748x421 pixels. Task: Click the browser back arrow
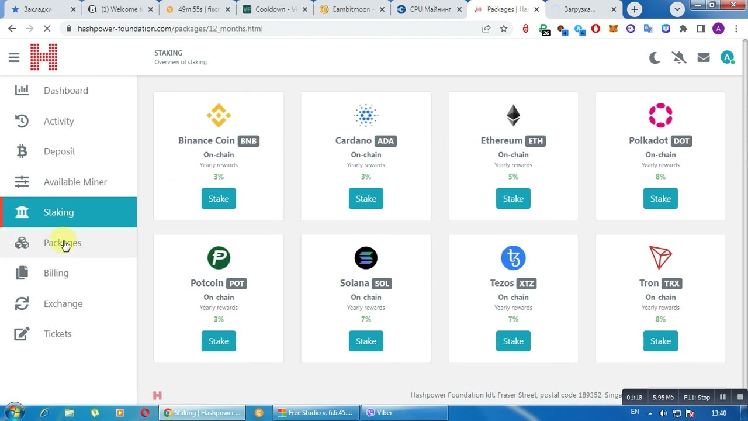tap(12, 29)
